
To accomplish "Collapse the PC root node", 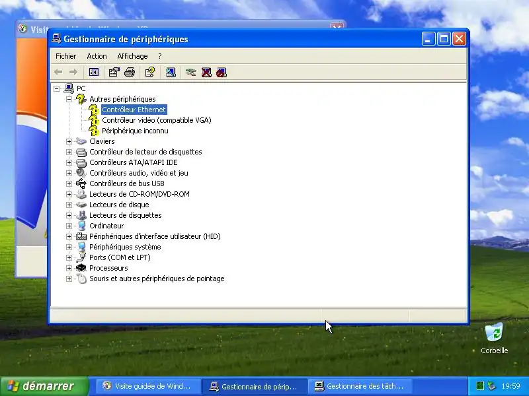I will [x=57, y=88].
